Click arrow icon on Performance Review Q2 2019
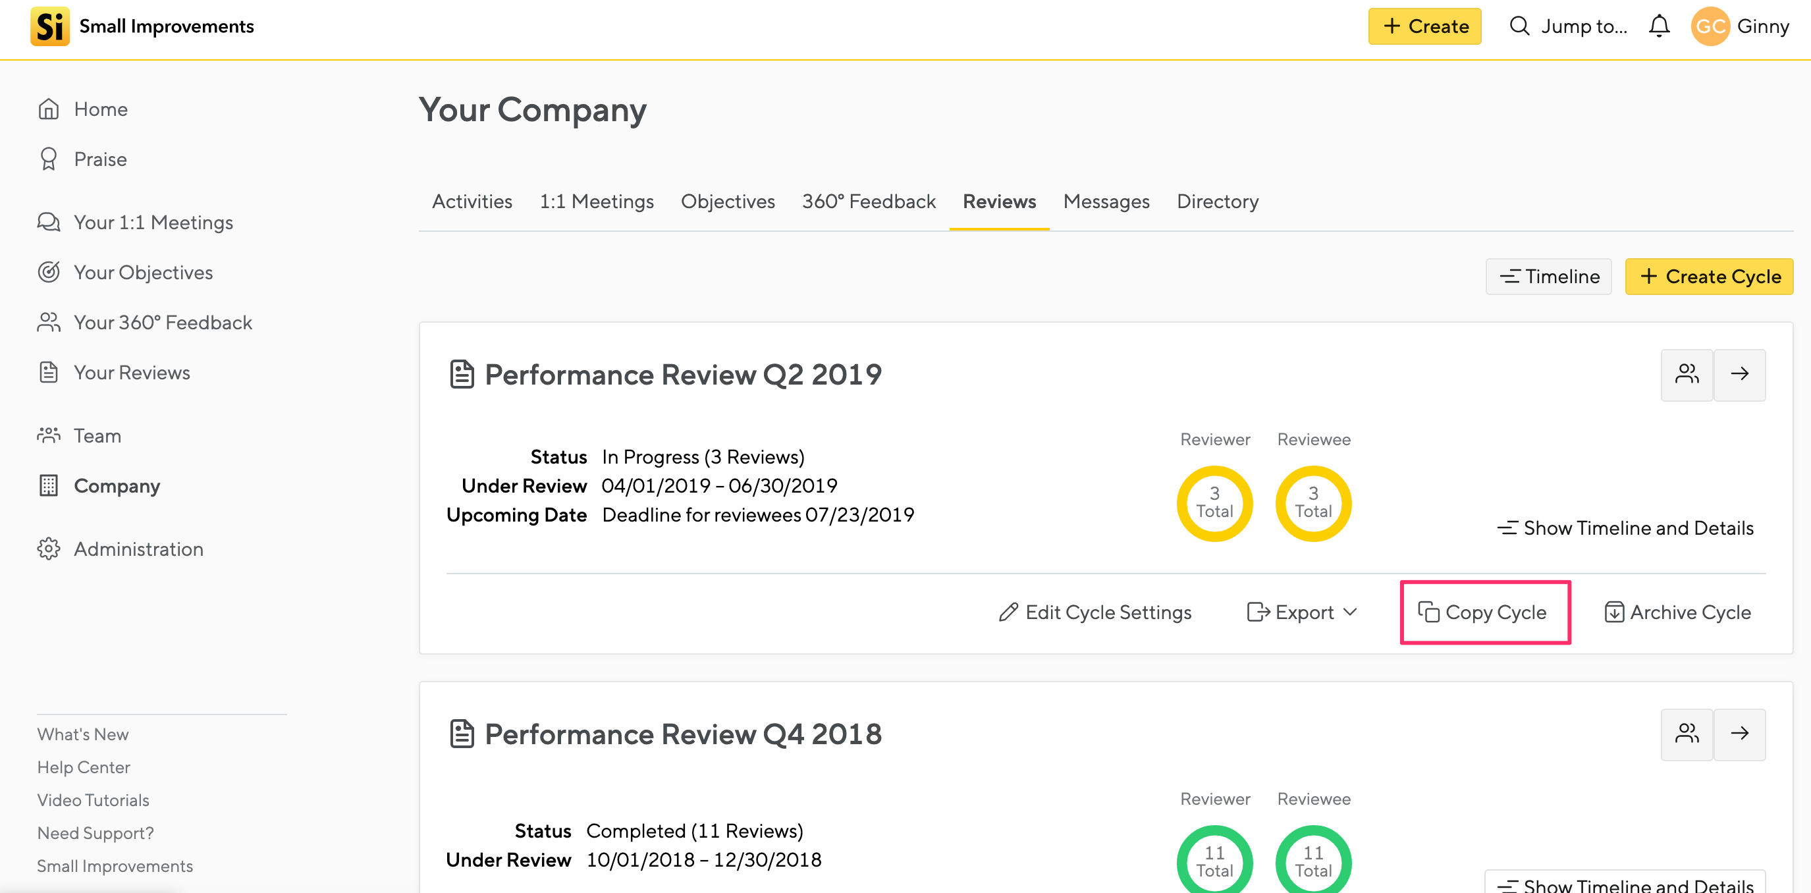 click(x=1739, y=374)
